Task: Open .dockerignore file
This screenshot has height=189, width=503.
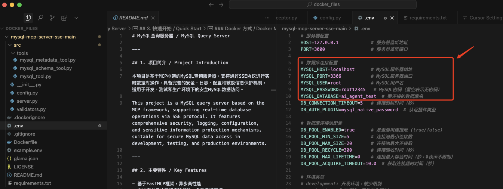Action: click(x=29, y=117)
